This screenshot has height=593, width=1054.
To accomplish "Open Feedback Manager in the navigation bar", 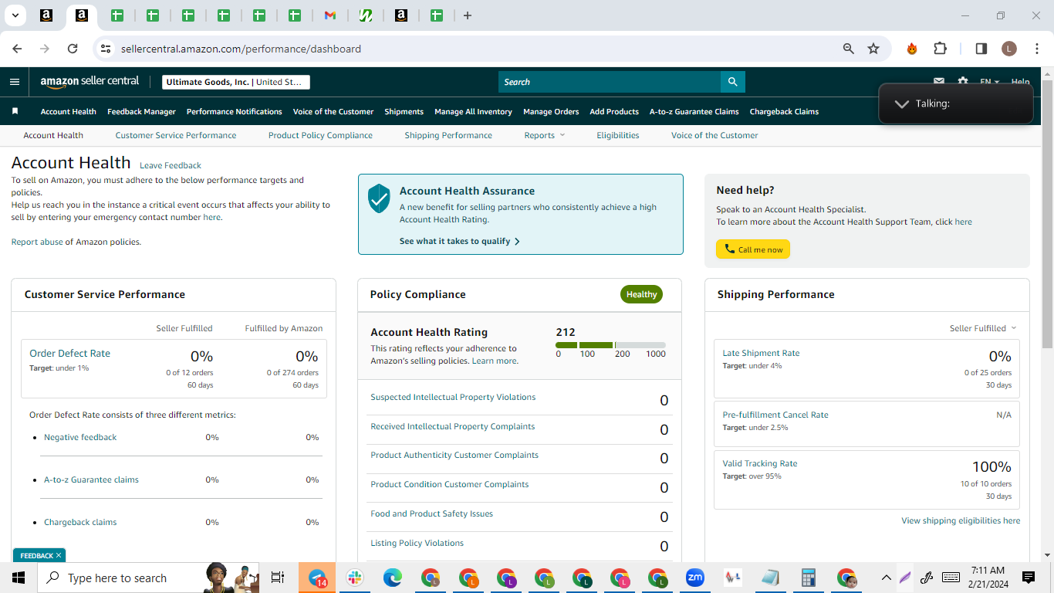I will [141, 111].
